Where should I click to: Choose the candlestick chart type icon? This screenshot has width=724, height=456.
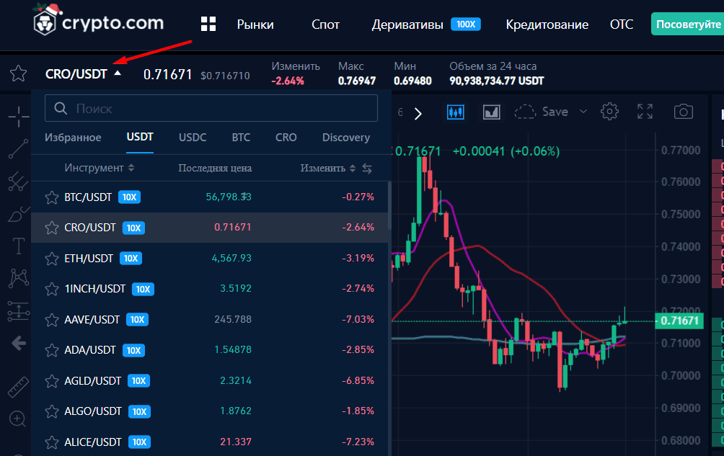click(x=456, y=112)
